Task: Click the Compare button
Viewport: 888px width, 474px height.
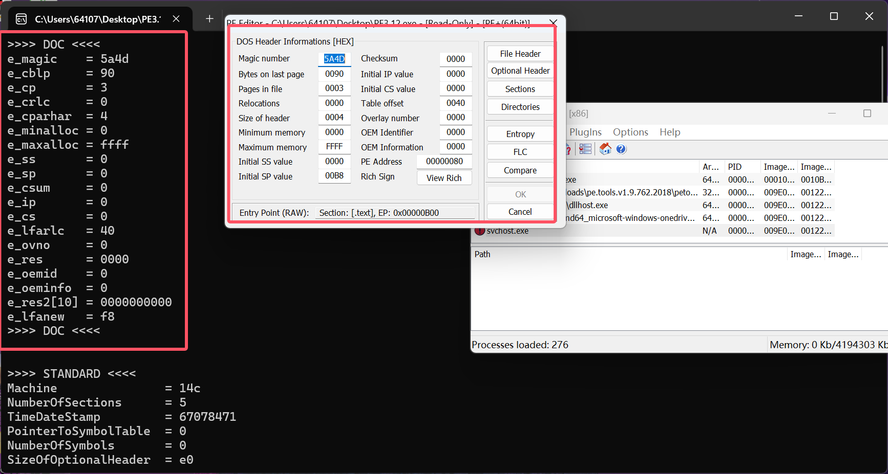Action: click(520, 170)
